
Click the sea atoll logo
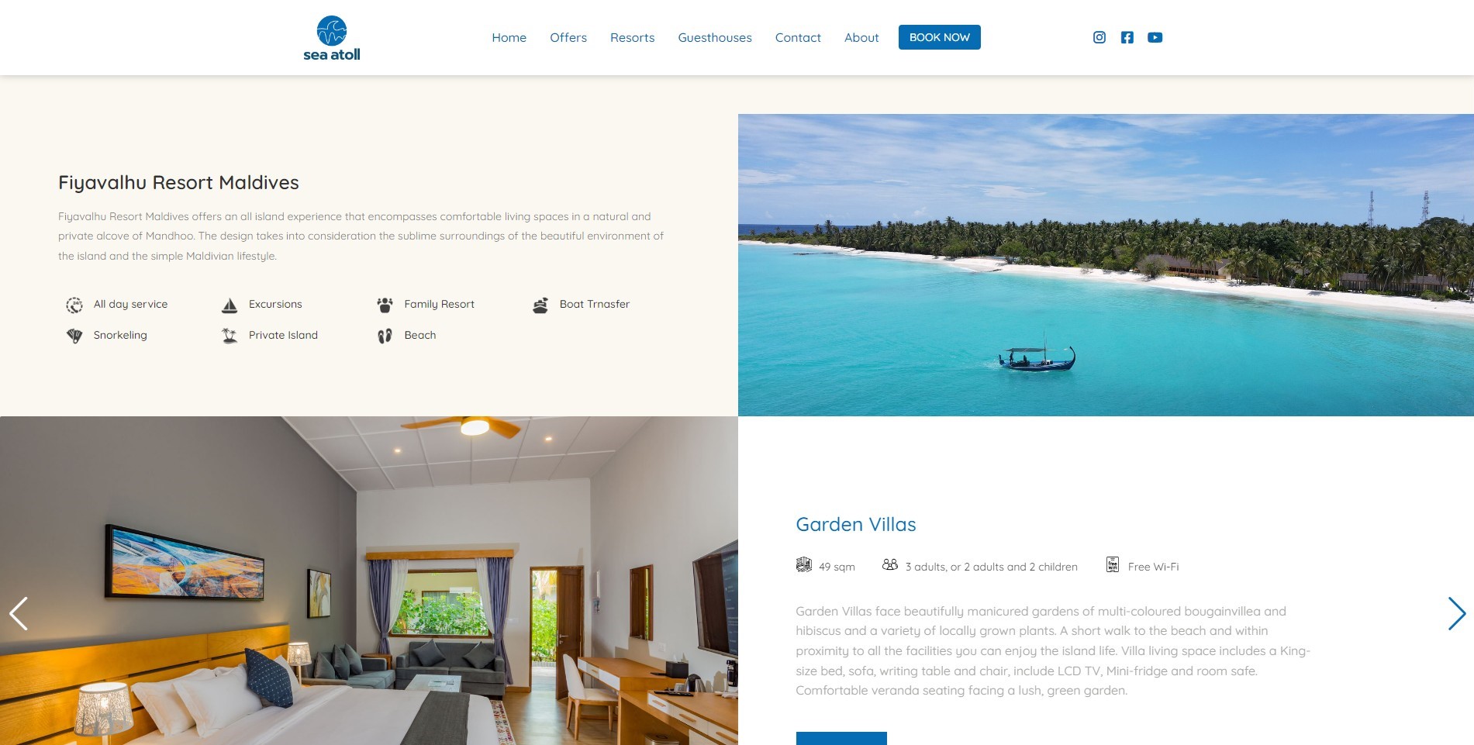[x=332, y=38]
